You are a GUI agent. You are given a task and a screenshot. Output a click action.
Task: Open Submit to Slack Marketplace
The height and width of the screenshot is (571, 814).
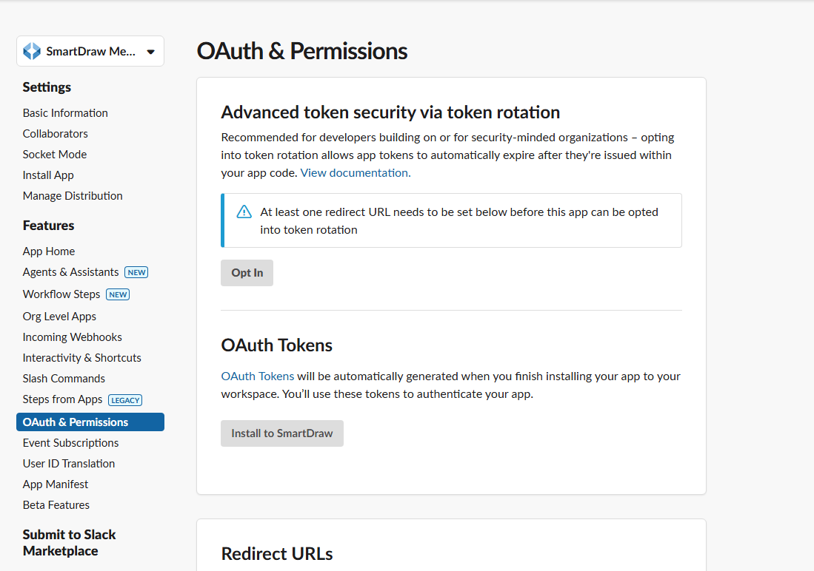(x=69, y=542)
